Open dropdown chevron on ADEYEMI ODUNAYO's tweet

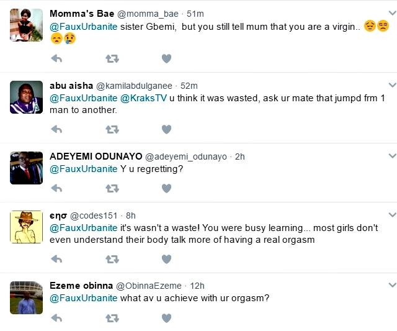pos(391,156)
